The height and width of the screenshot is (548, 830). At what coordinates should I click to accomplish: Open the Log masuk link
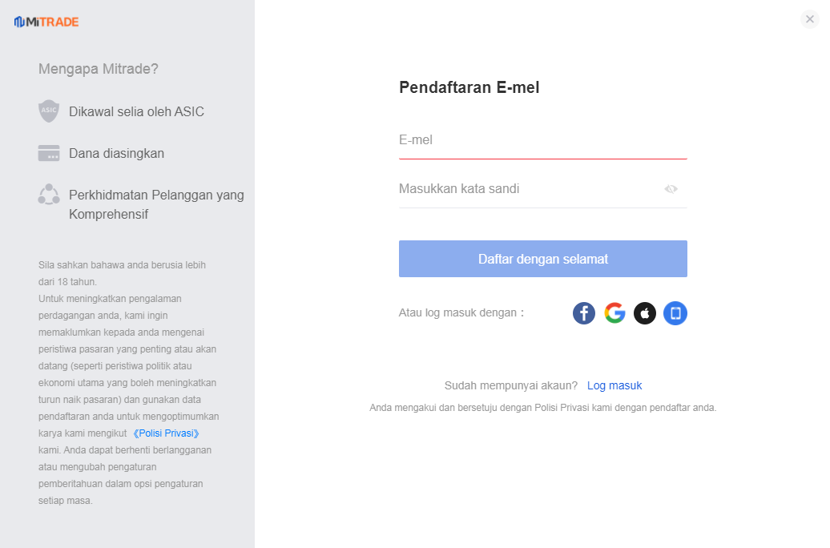pyautogui.click(x=614, y=385)
